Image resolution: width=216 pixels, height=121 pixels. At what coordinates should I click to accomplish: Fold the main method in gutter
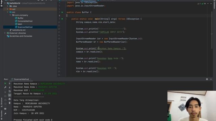[x=66, y=19]
